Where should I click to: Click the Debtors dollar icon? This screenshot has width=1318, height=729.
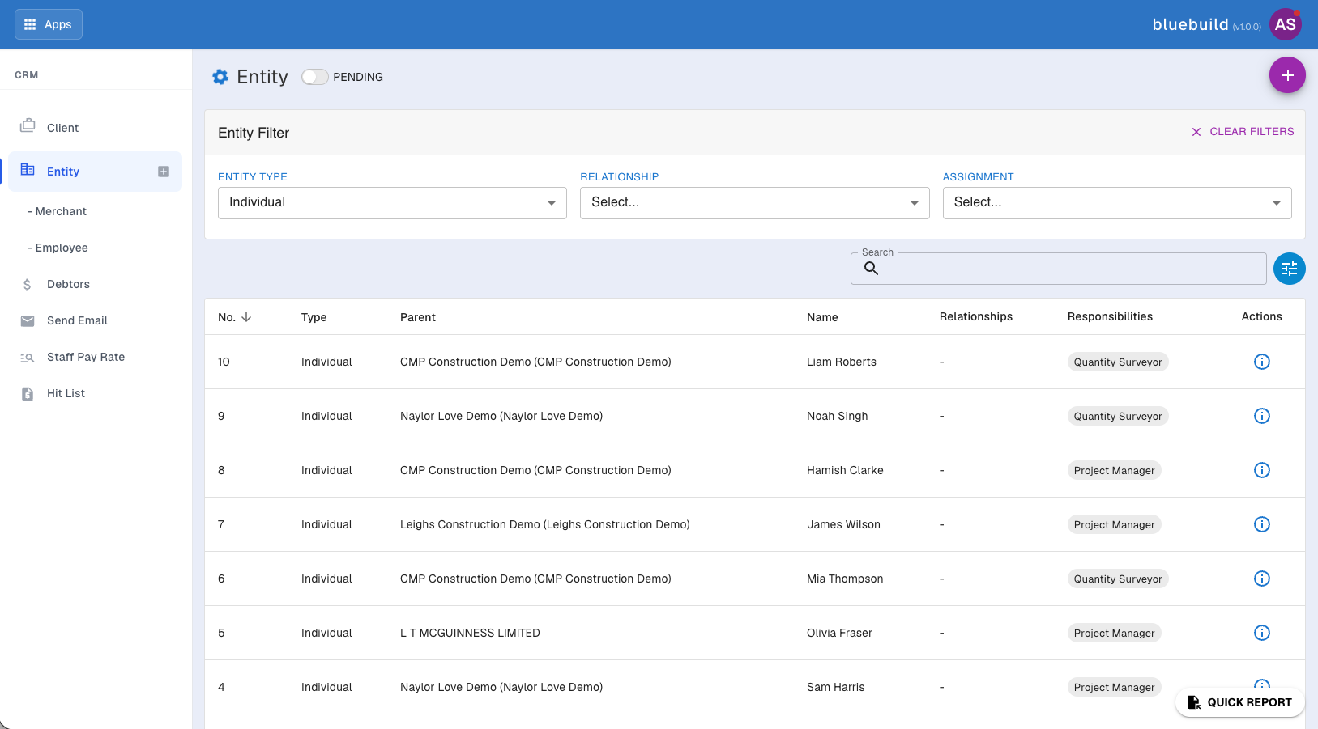pos(28,285)
